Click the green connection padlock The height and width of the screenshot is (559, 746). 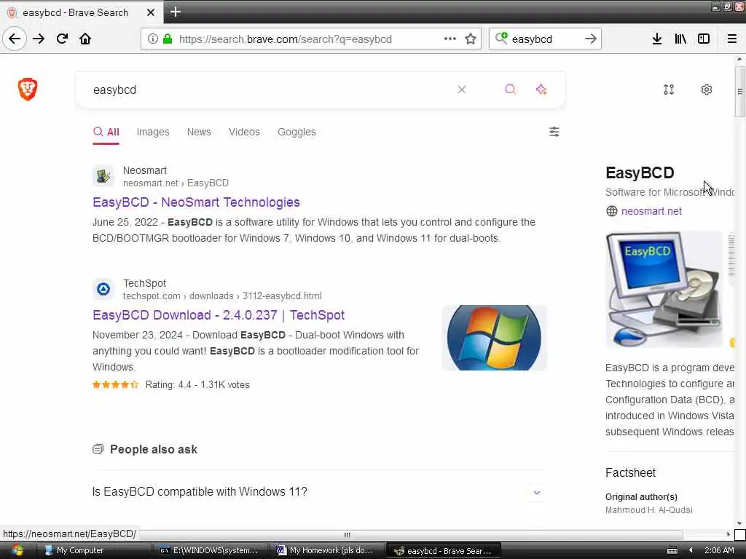168,39
